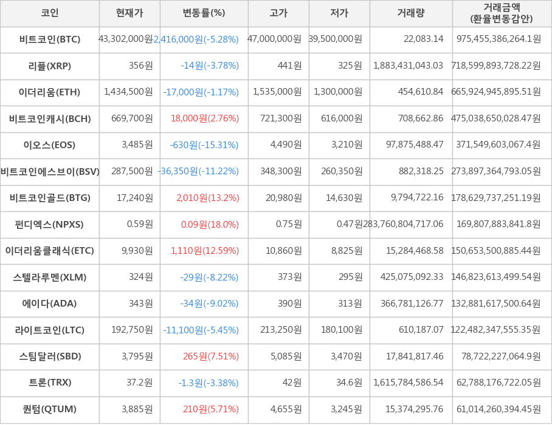The width and height of the screenshot is (552, 425).
Task: Click 비트코인골드(BTG) in the list
Action: pos(50,198)
